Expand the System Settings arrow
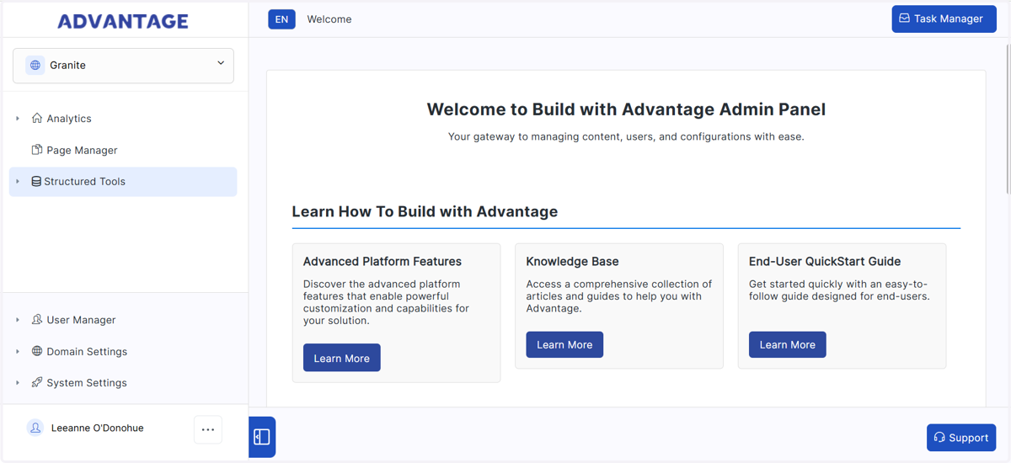1011x463 pixels. point(18,382)
